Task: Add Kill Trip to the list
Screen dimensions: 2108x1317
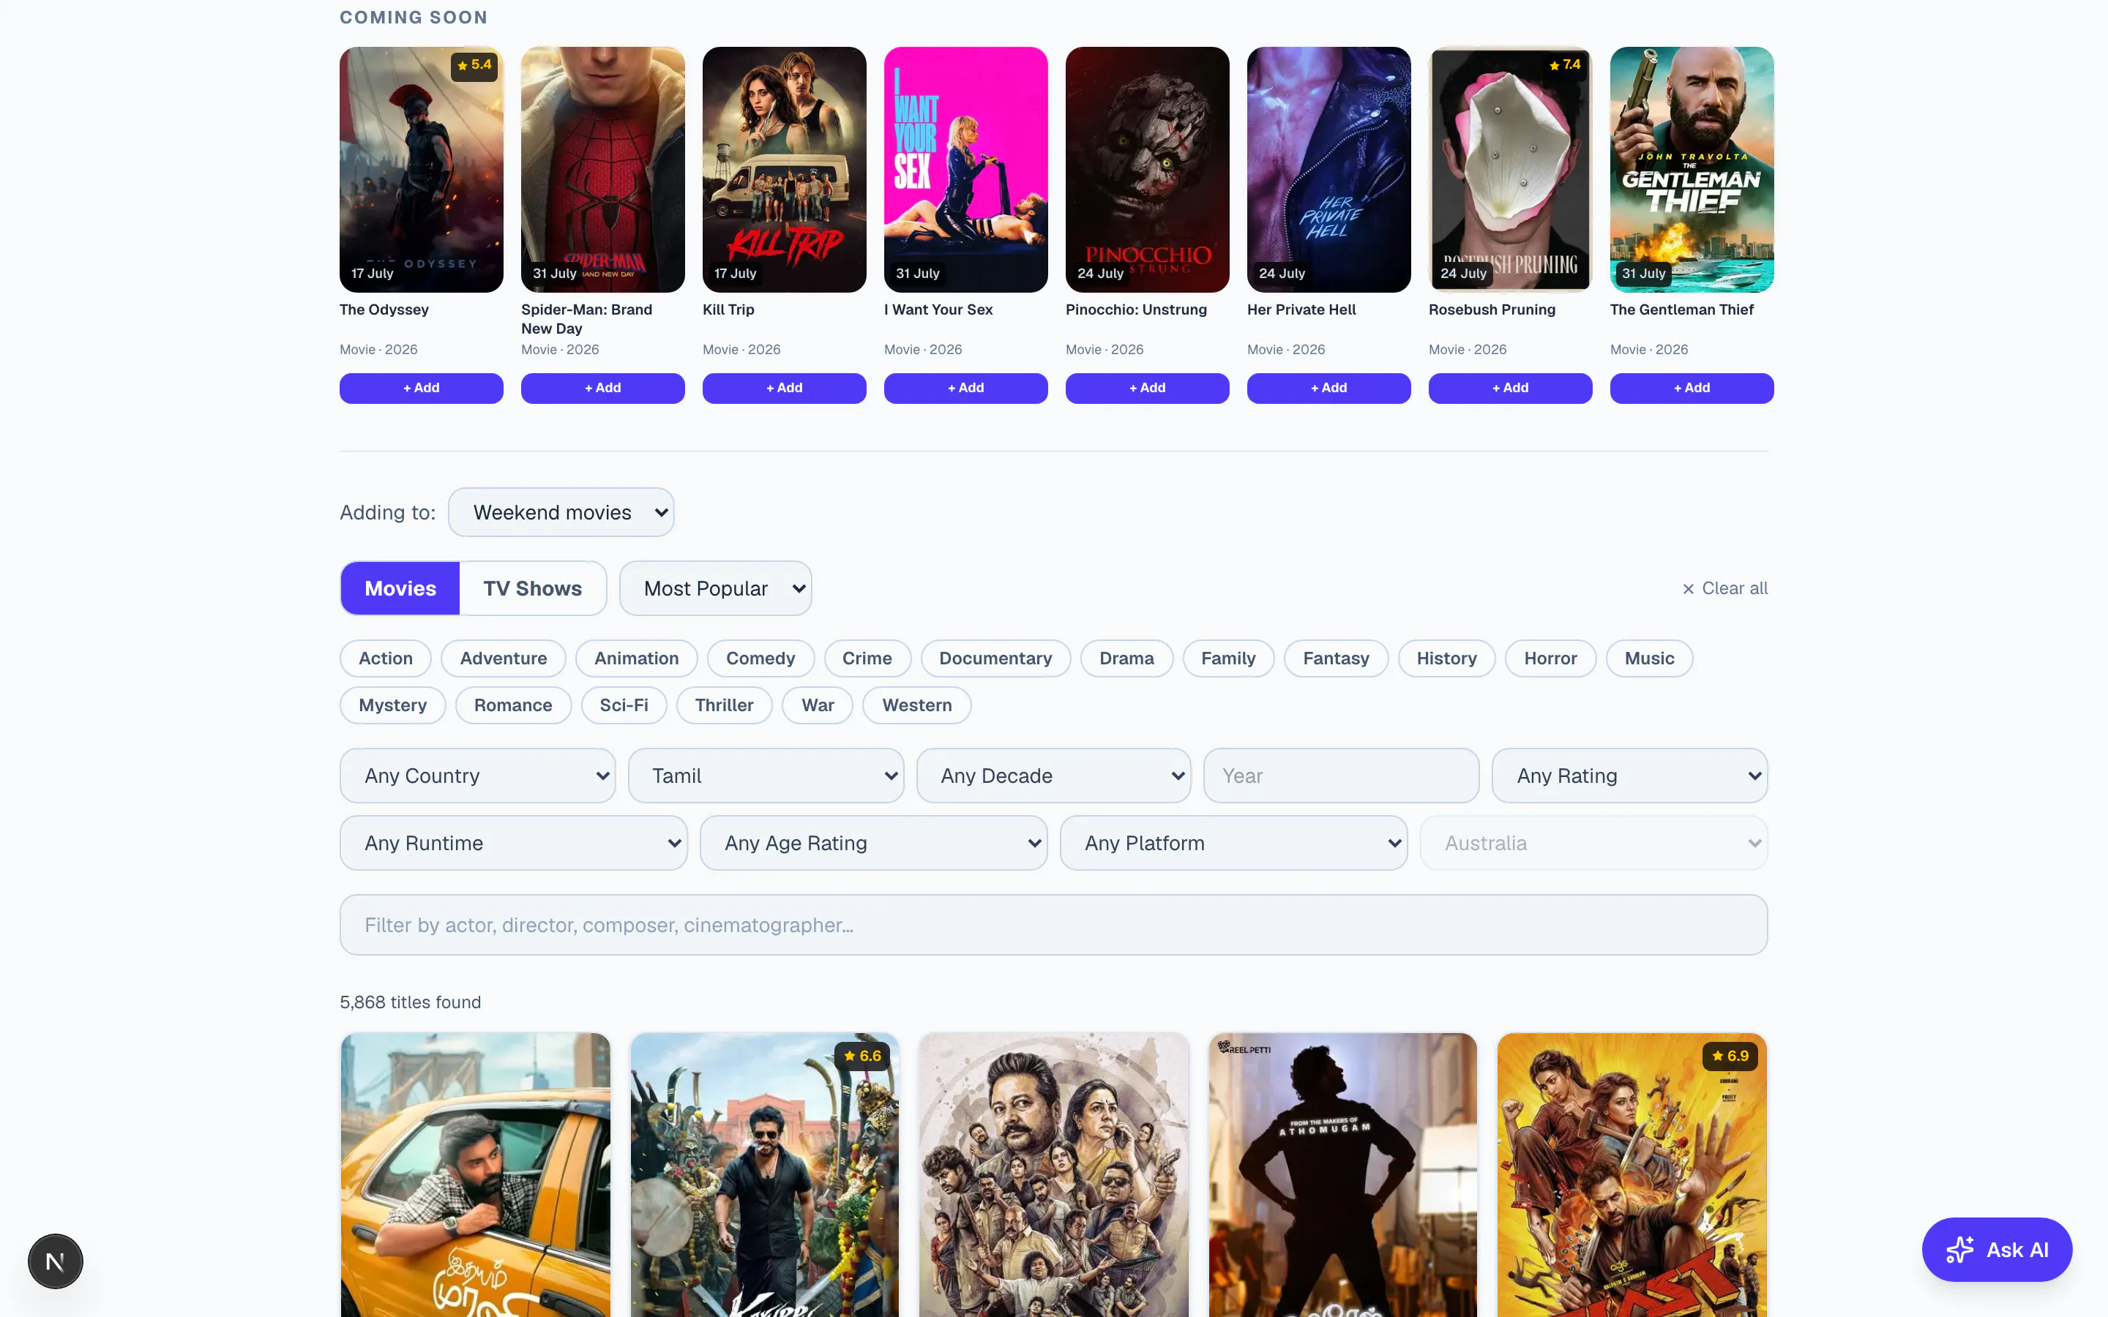Action: 784,388
